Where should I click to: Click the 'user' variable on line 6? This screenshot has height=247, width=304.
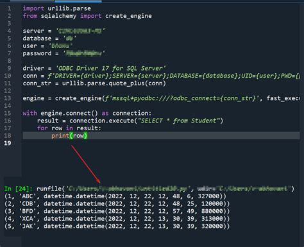(30, 46)
